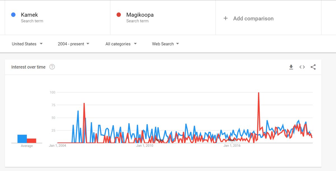Open the Web Search type dropdown

(165, 44)
